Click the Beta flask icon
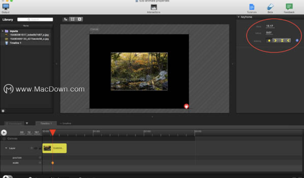The height and width of the screenshot is (178, 304). [x=270, y=9]
